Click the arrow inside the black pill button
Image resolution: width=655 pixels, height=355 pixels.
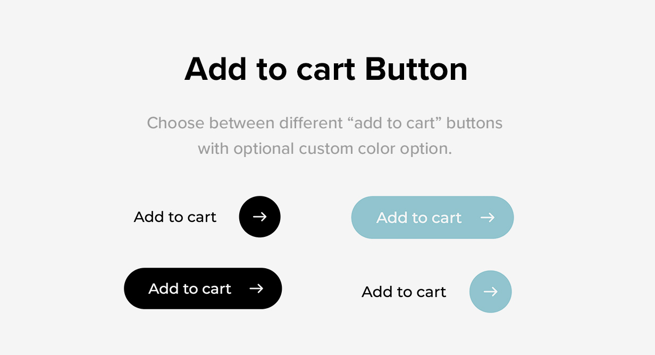point(256,288)
